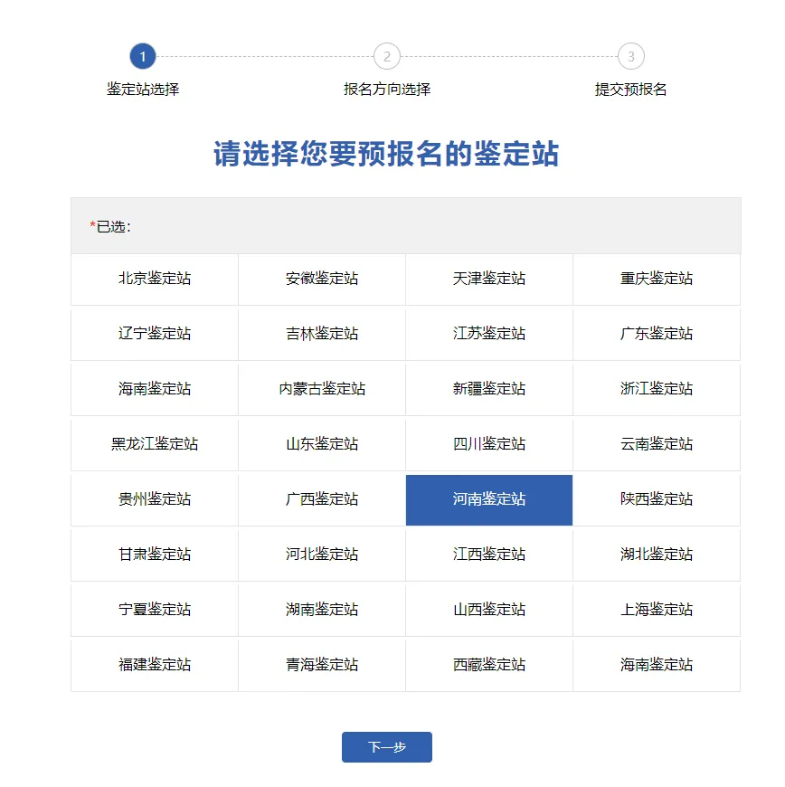Select 辽宁鉴定站
The image size is (785, 787).
(x=153, y=334)
